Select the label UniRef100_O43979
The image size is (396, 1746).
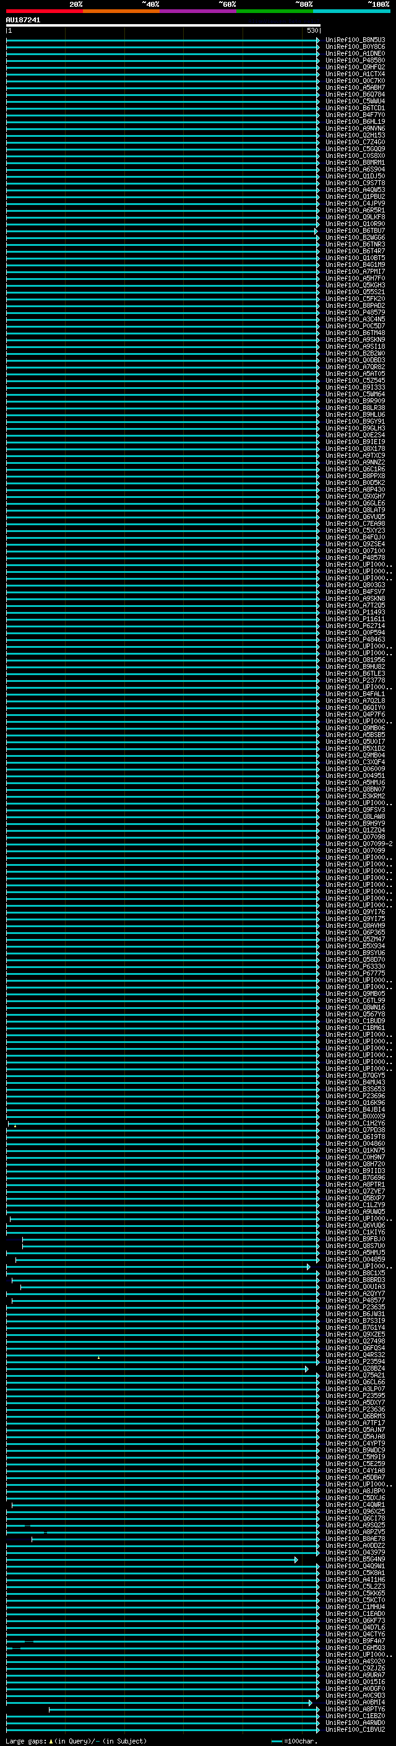(355, 1553)
